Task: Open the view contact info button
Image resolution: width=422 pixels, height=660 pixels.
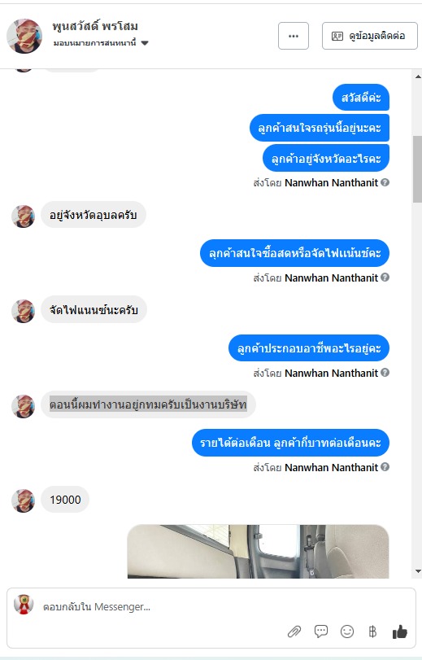Action: point(369,36)
